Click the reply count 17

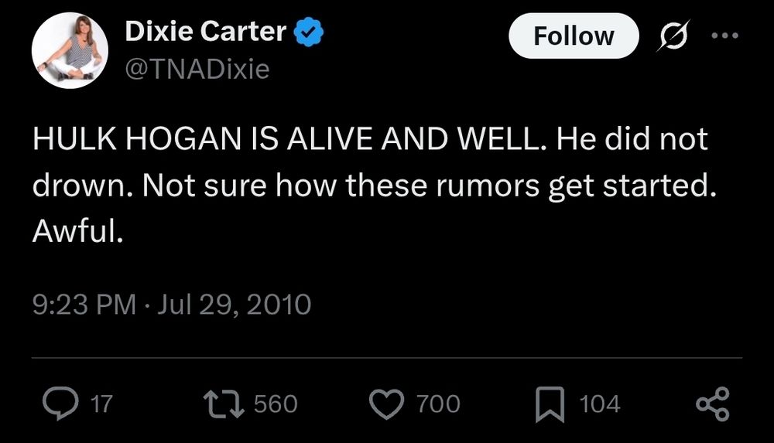pyautogui.click(x=101, y=404)
